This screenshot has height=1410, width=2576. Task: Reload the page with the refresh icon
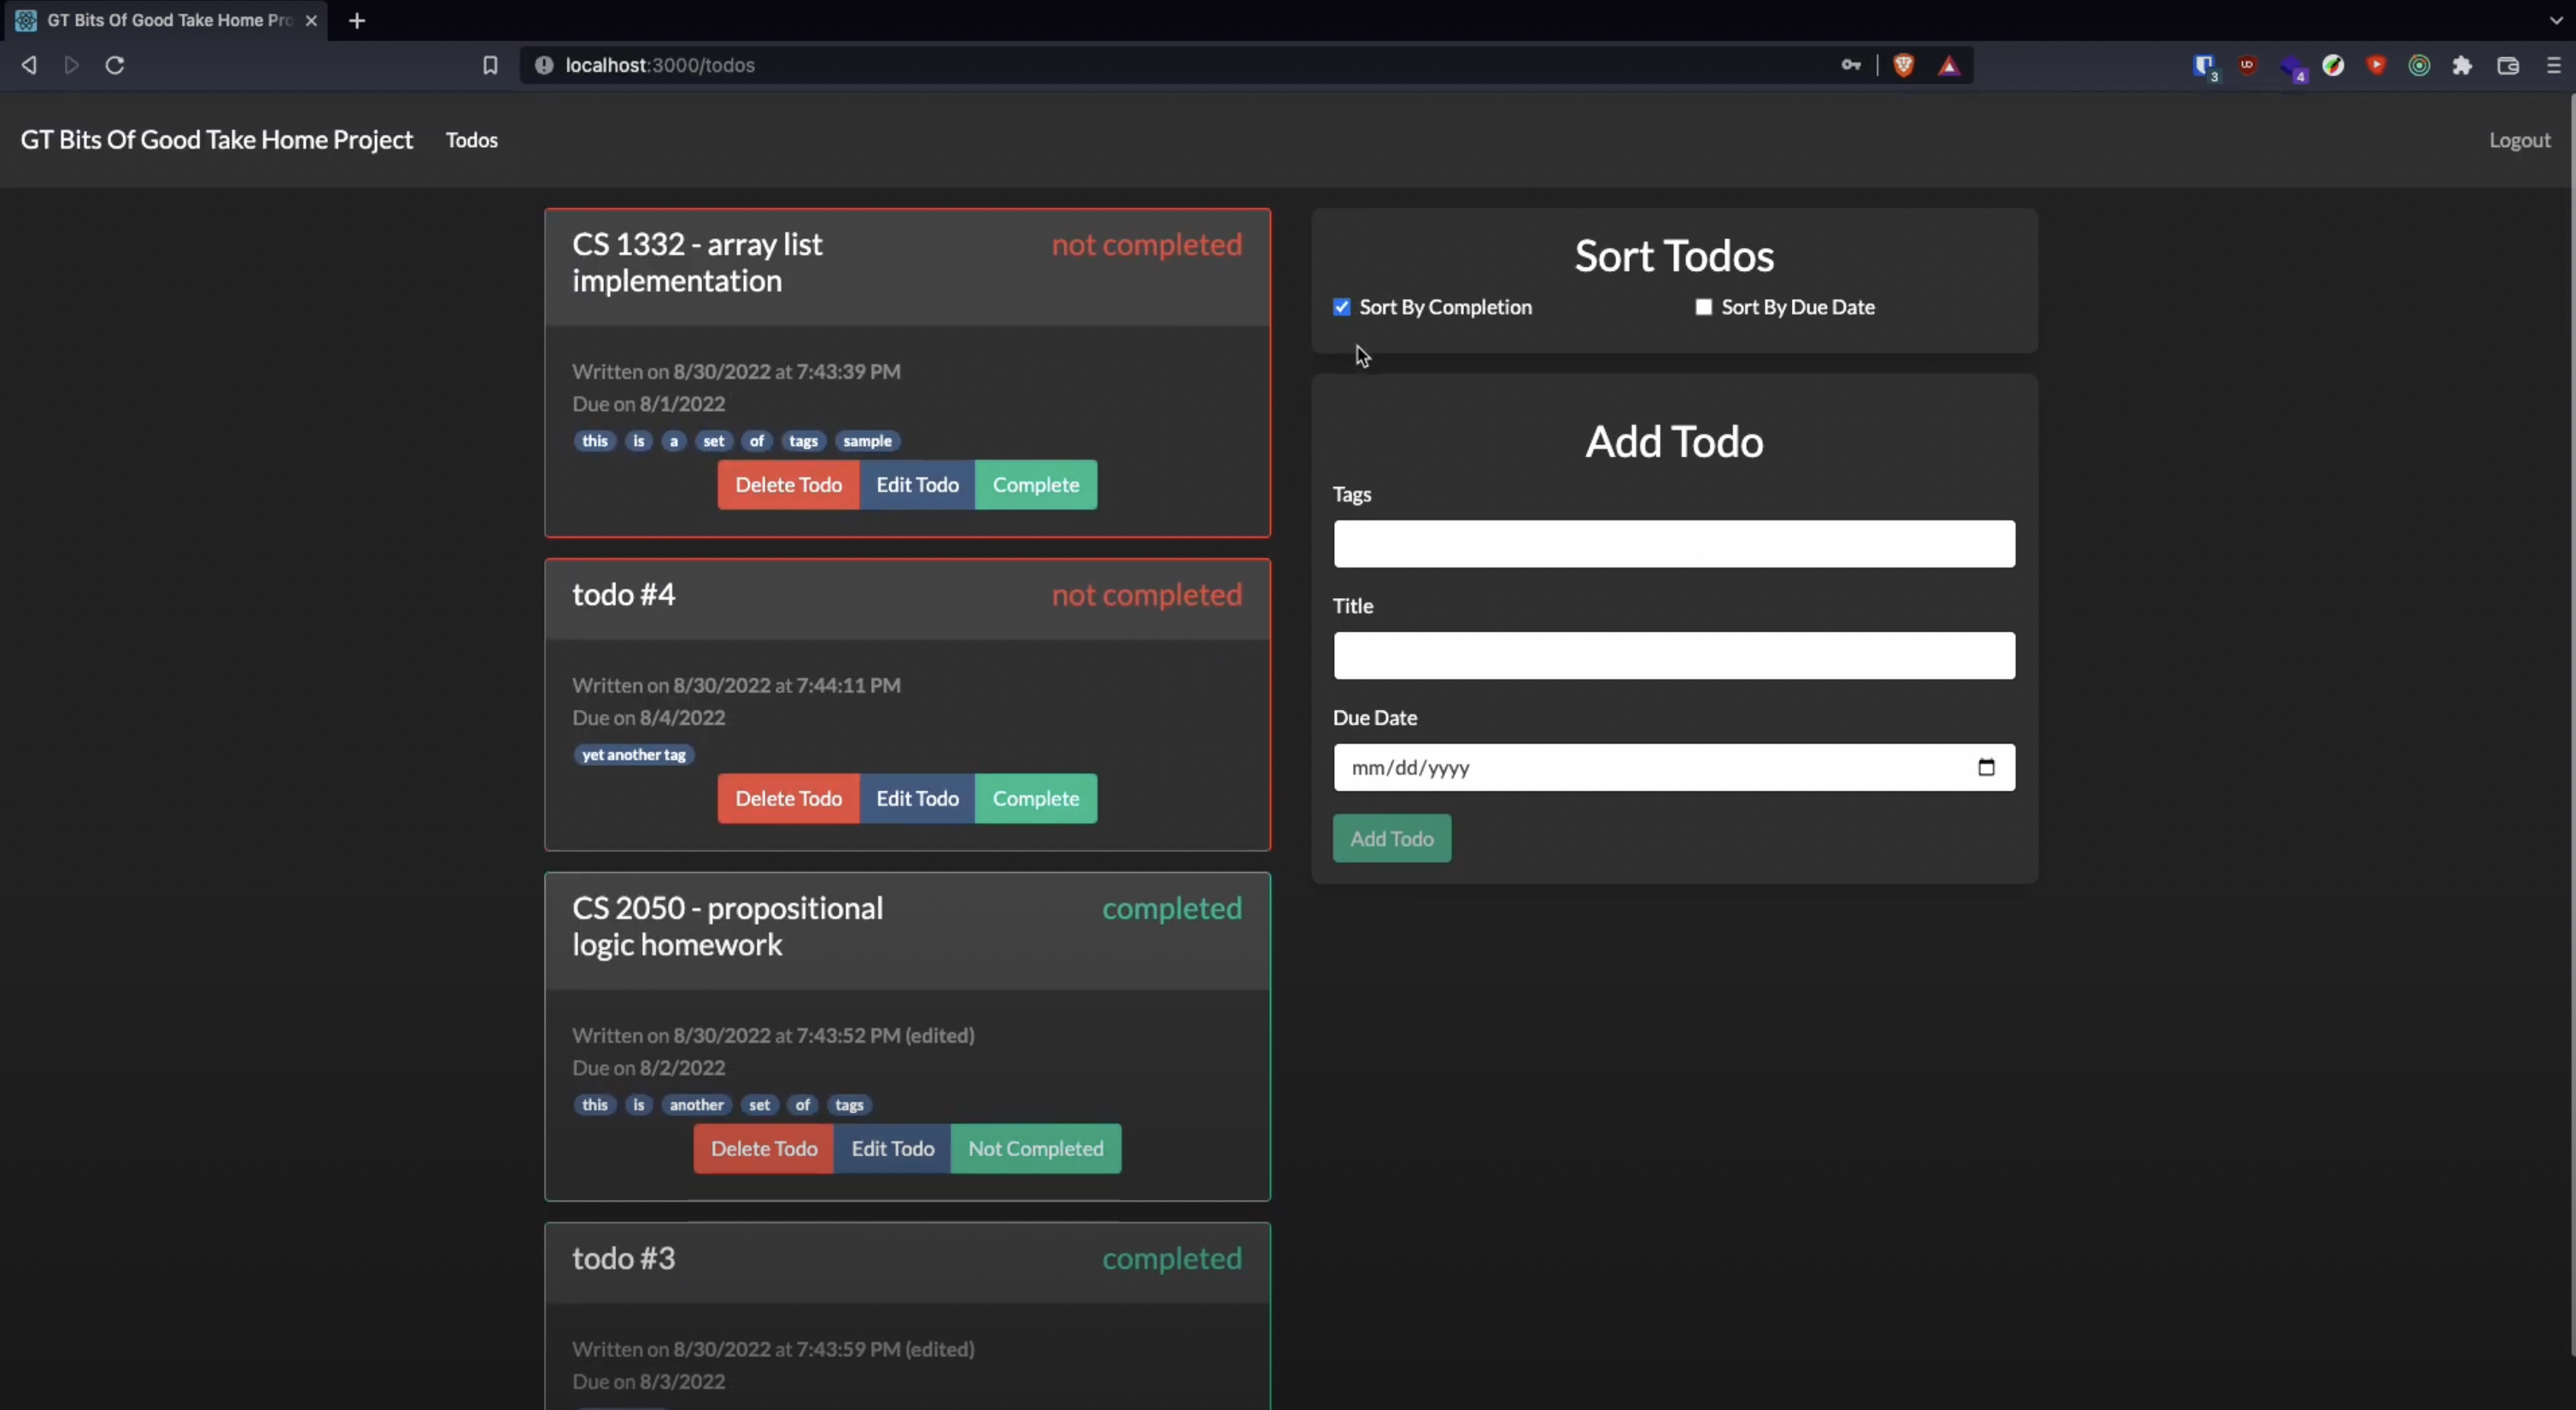pyautogui.click(x=115, y=65)
